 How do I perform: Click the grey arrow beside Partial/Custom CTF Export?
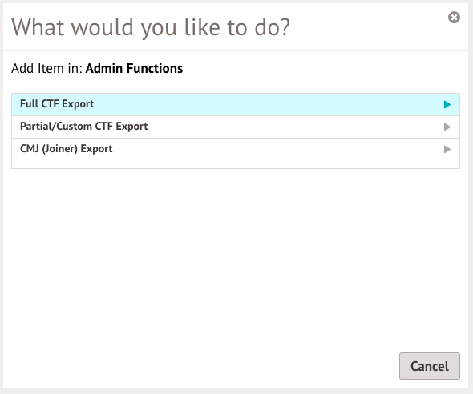pos(447,127)
